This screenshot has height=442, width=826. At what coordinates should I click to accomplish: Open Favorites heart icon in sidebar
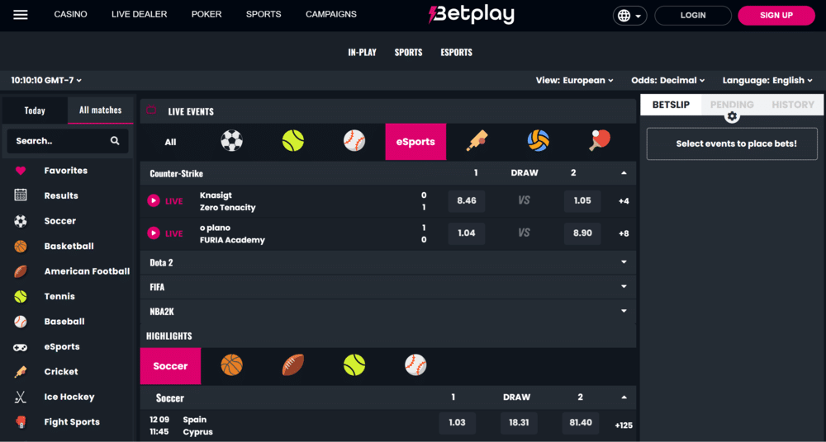(21, 171)
